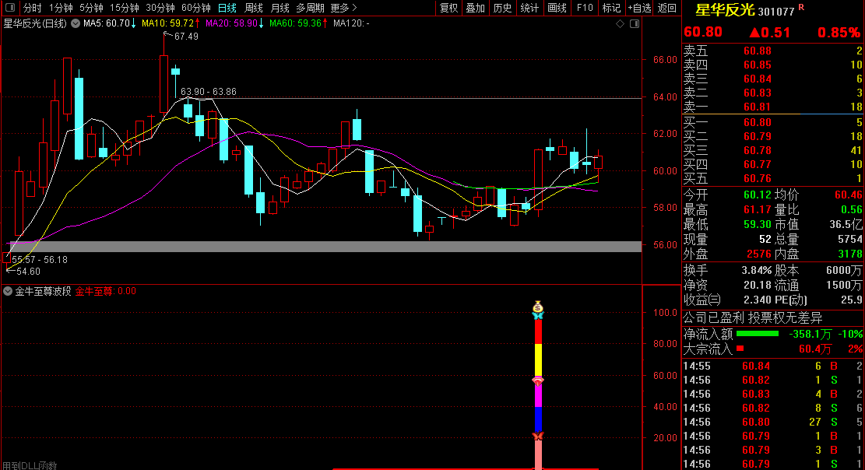Click the red 大宗流入 bar
865x470 pixels.
coord(740,349)
